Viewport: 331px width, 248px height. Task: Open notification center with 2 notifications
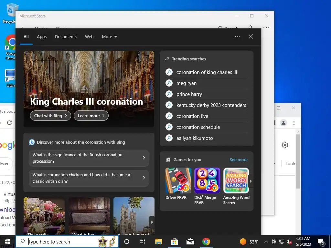[321, 242]
